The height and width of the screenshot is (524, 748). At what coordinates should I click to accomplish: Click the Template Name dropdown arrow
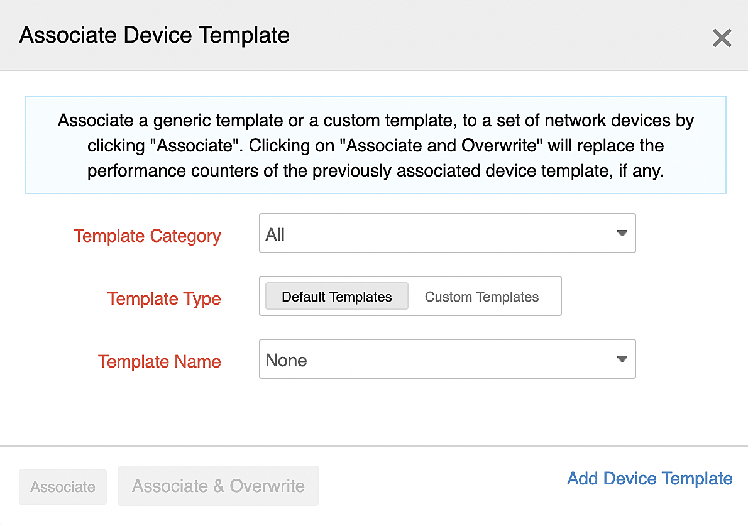[622, 359]
